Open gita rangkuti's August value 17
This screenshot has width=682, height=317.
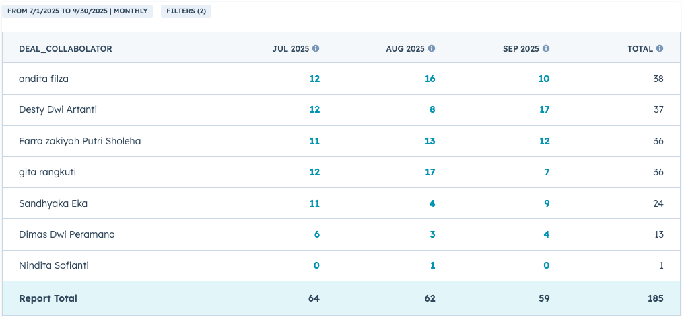pos(430,172)
